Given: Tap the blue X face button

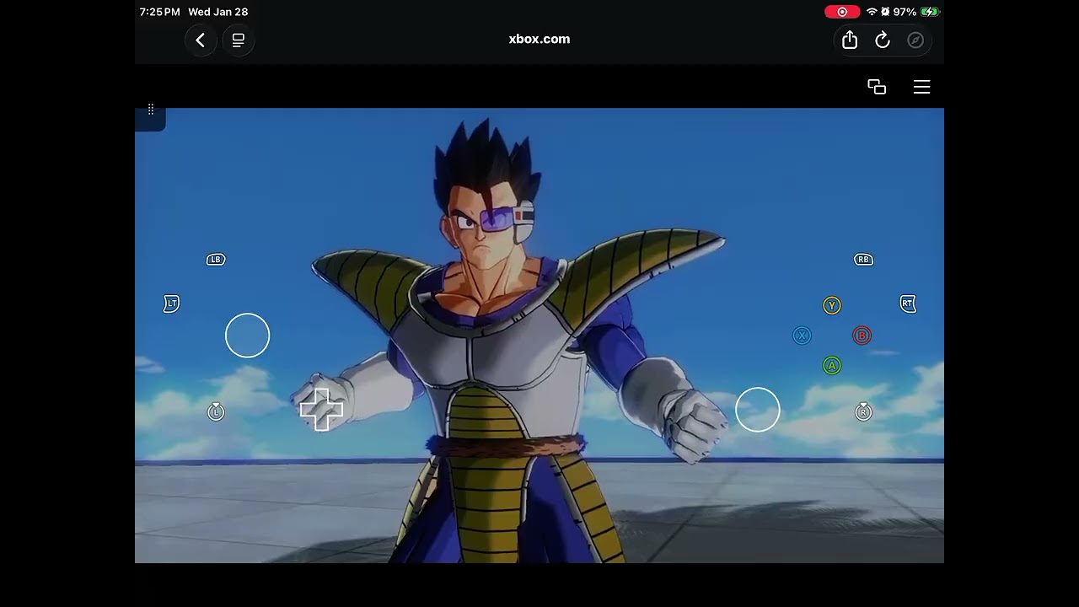Looking at the screenshot, I should 802,336.
